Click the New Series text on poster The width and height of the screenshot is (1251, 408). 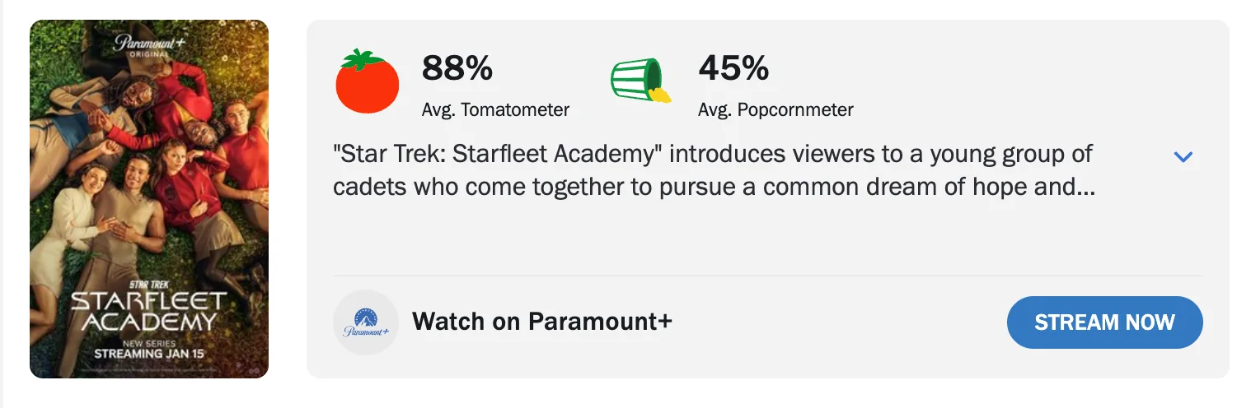click(149, 341)
